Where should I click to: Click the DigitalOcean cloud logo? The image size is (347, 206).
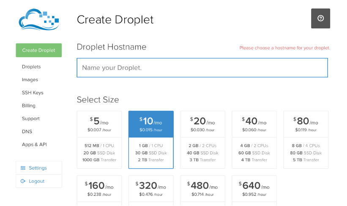pyautogui.click(x=39, y=19)
